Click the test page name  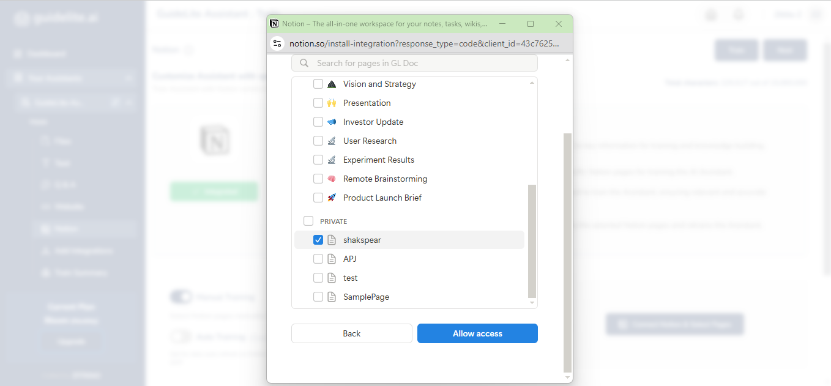(x=350, y=278)
